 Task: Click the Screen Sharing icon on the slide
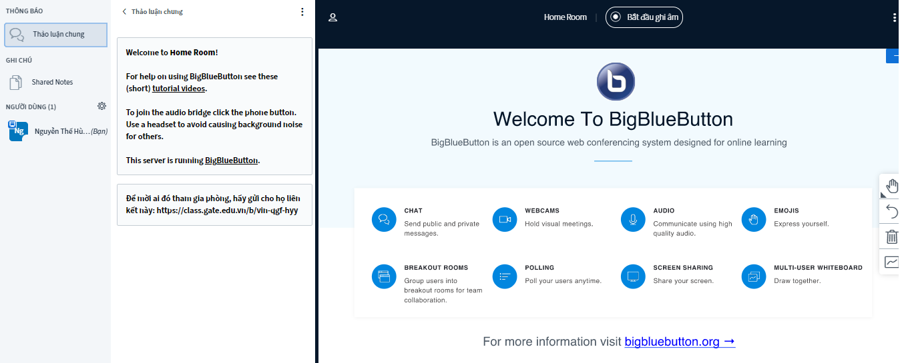633,276
